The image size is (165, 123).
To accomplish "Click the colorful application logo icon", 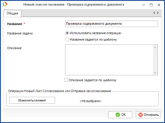I will 5,4.
